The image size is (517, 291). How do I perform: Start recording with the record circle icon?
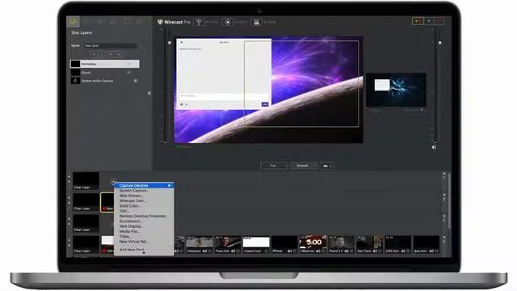pyautogui.click(x=228, y=22)
